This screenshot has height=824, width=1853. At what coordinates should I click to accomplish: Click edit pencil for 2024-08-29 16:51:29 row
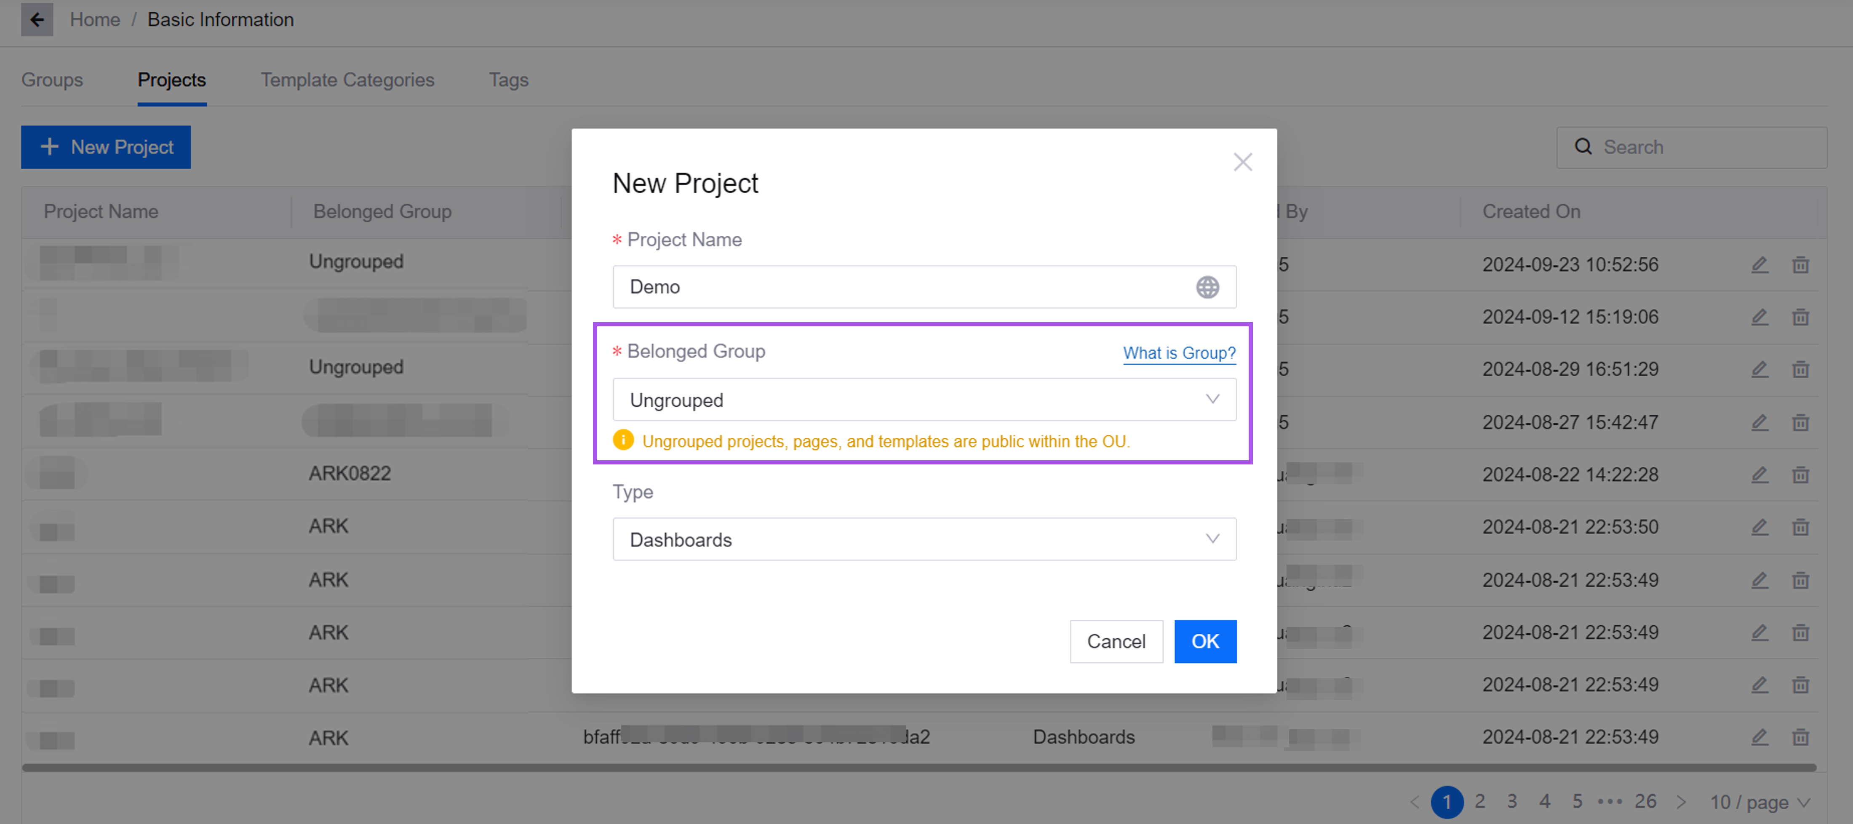pos(1759,370)
